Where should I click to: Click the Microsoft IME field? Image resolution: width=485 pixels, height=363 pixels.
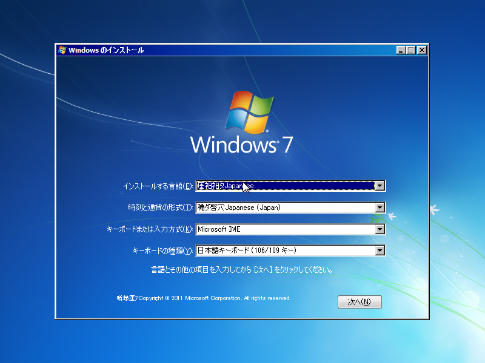[285, 229]
